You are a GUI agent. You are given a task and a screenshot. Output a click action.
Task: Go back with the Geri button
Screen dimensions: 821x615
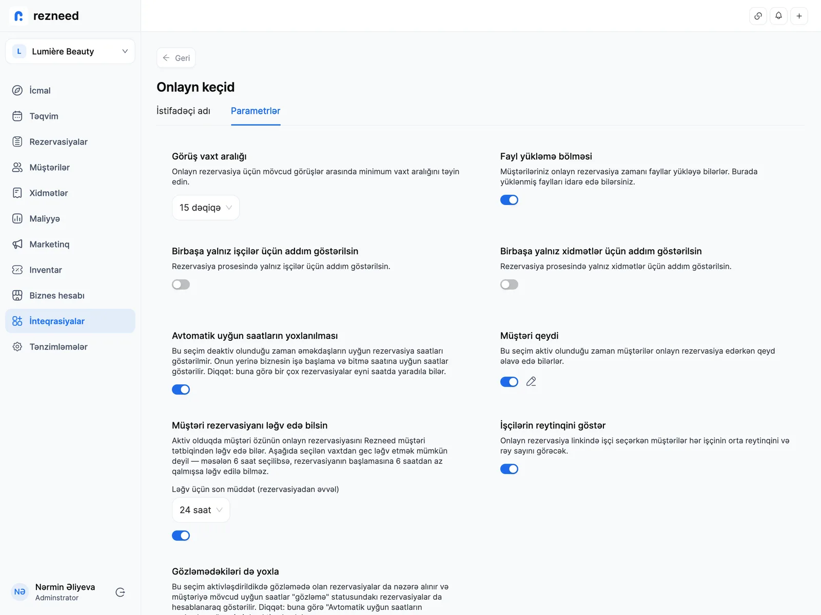(176, 58)
